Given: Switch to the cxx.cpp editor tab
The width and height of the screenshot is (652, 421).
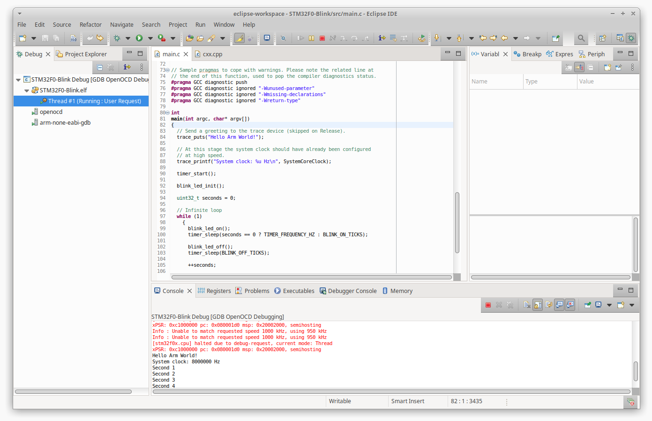Looking at the screenshot, I should pos(209,54).
